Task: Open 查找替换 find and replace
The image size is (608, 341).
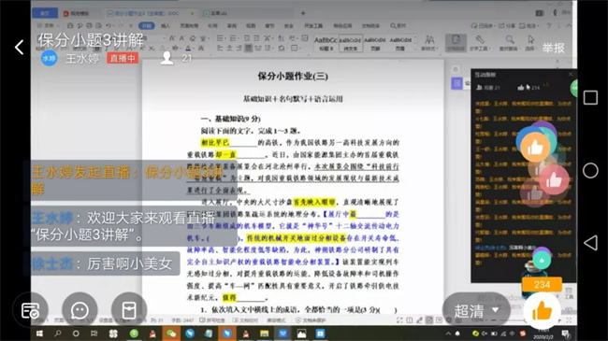Action: [509, 43]
